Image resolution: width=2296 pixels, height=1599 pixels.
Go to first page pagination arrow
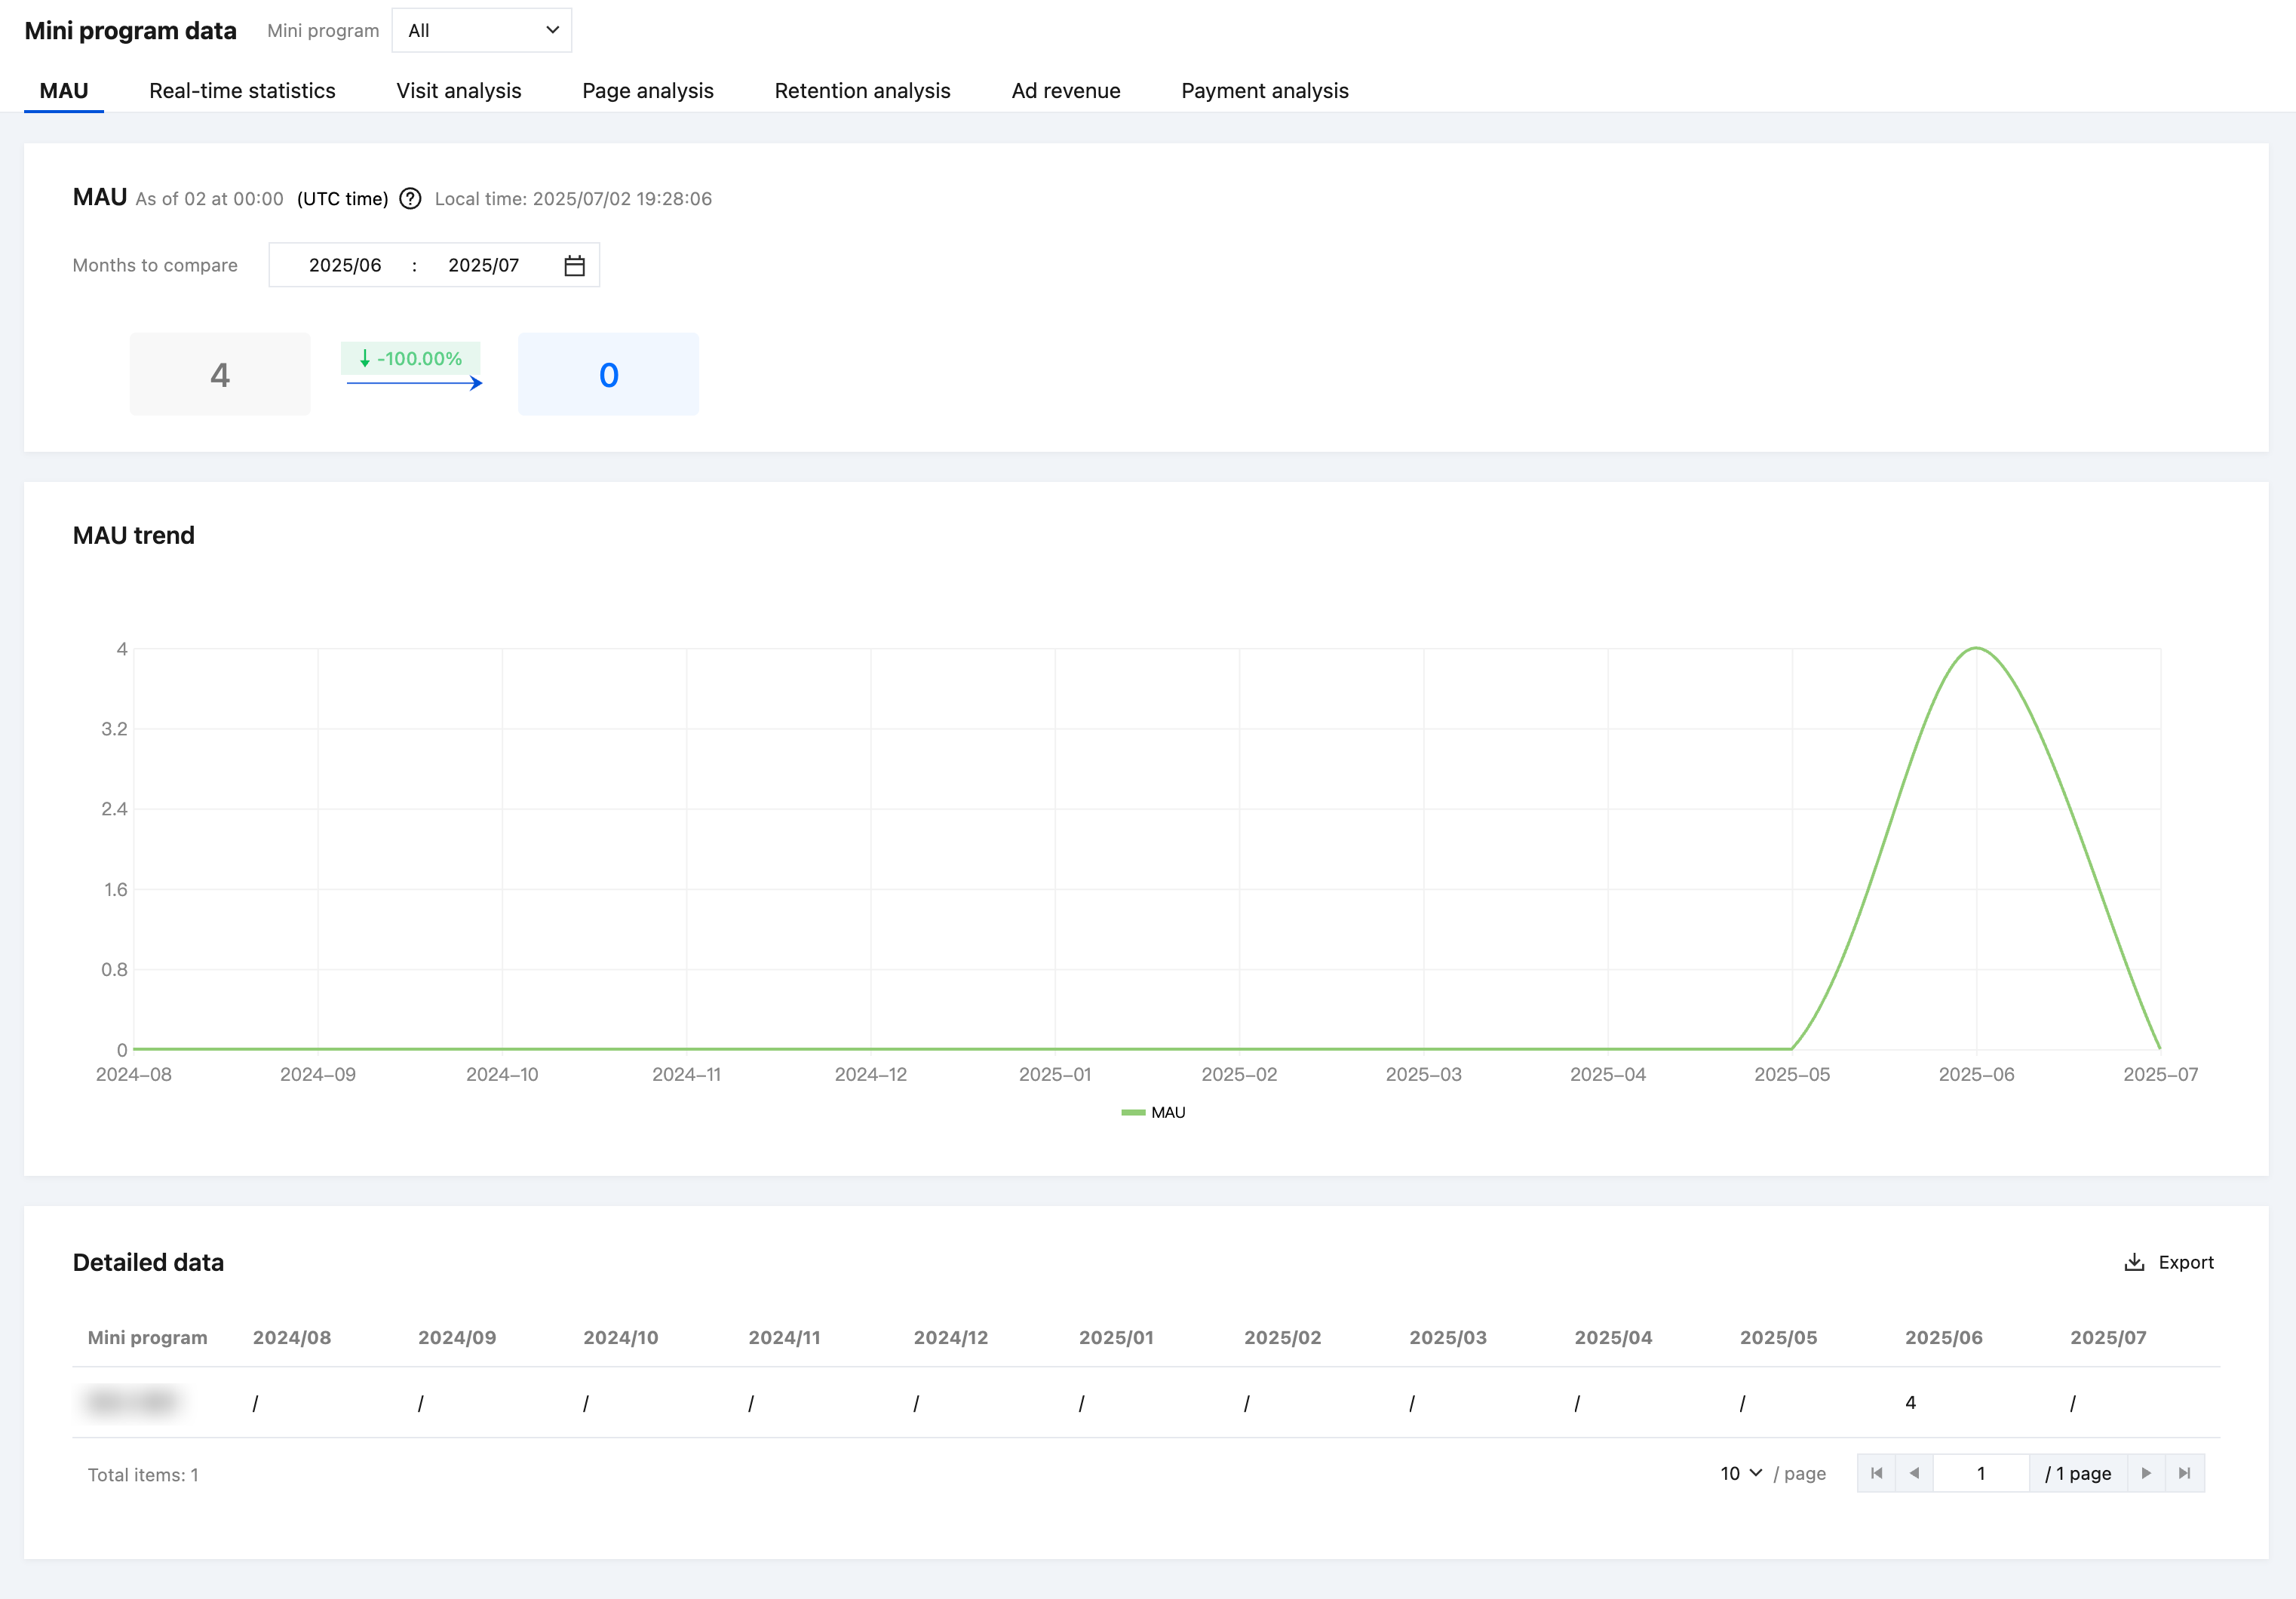pyautogui.click(x=1876, y=1473)
